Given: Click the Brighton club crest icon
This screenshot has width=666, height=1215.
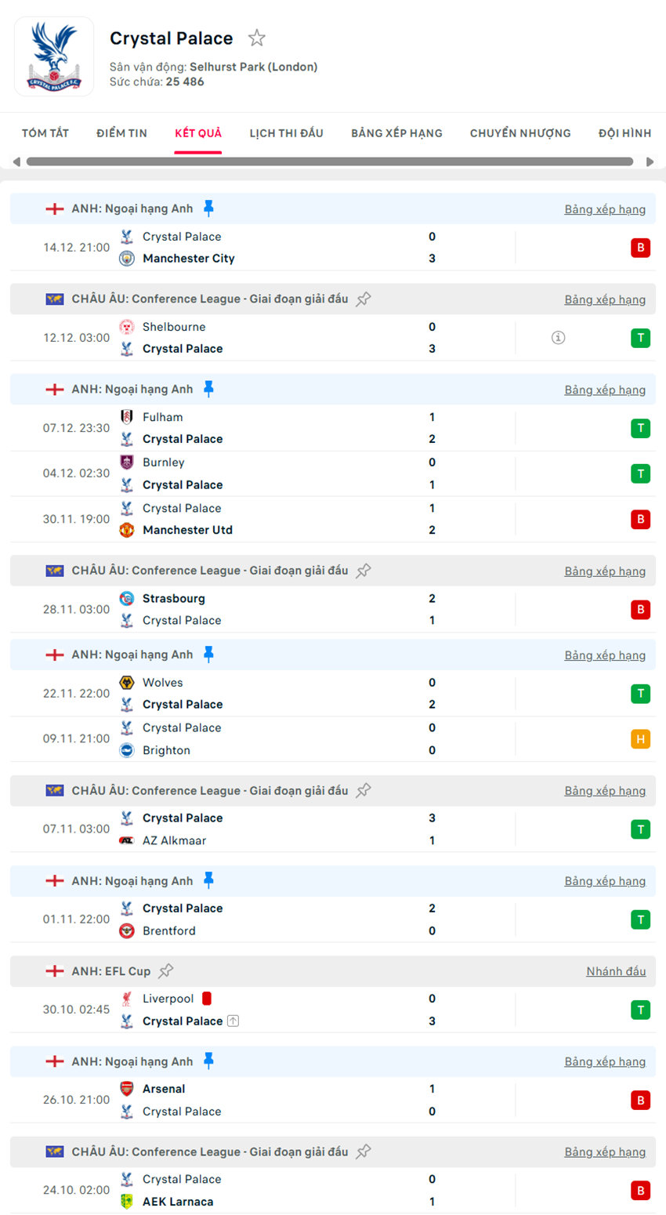Looking at the screenshot, I should pos(125,750).
